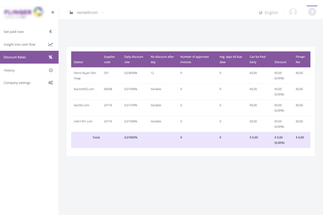The width and height of the screenshot is (323, 215).
Task: Click the Flinqer fee column header
Action: pos(300,59)
